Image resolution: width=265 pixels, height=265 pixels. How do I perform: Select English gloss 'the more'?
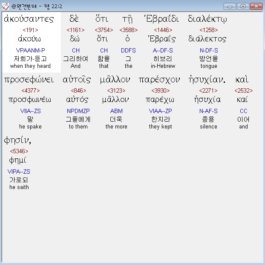tap(116, 126)
